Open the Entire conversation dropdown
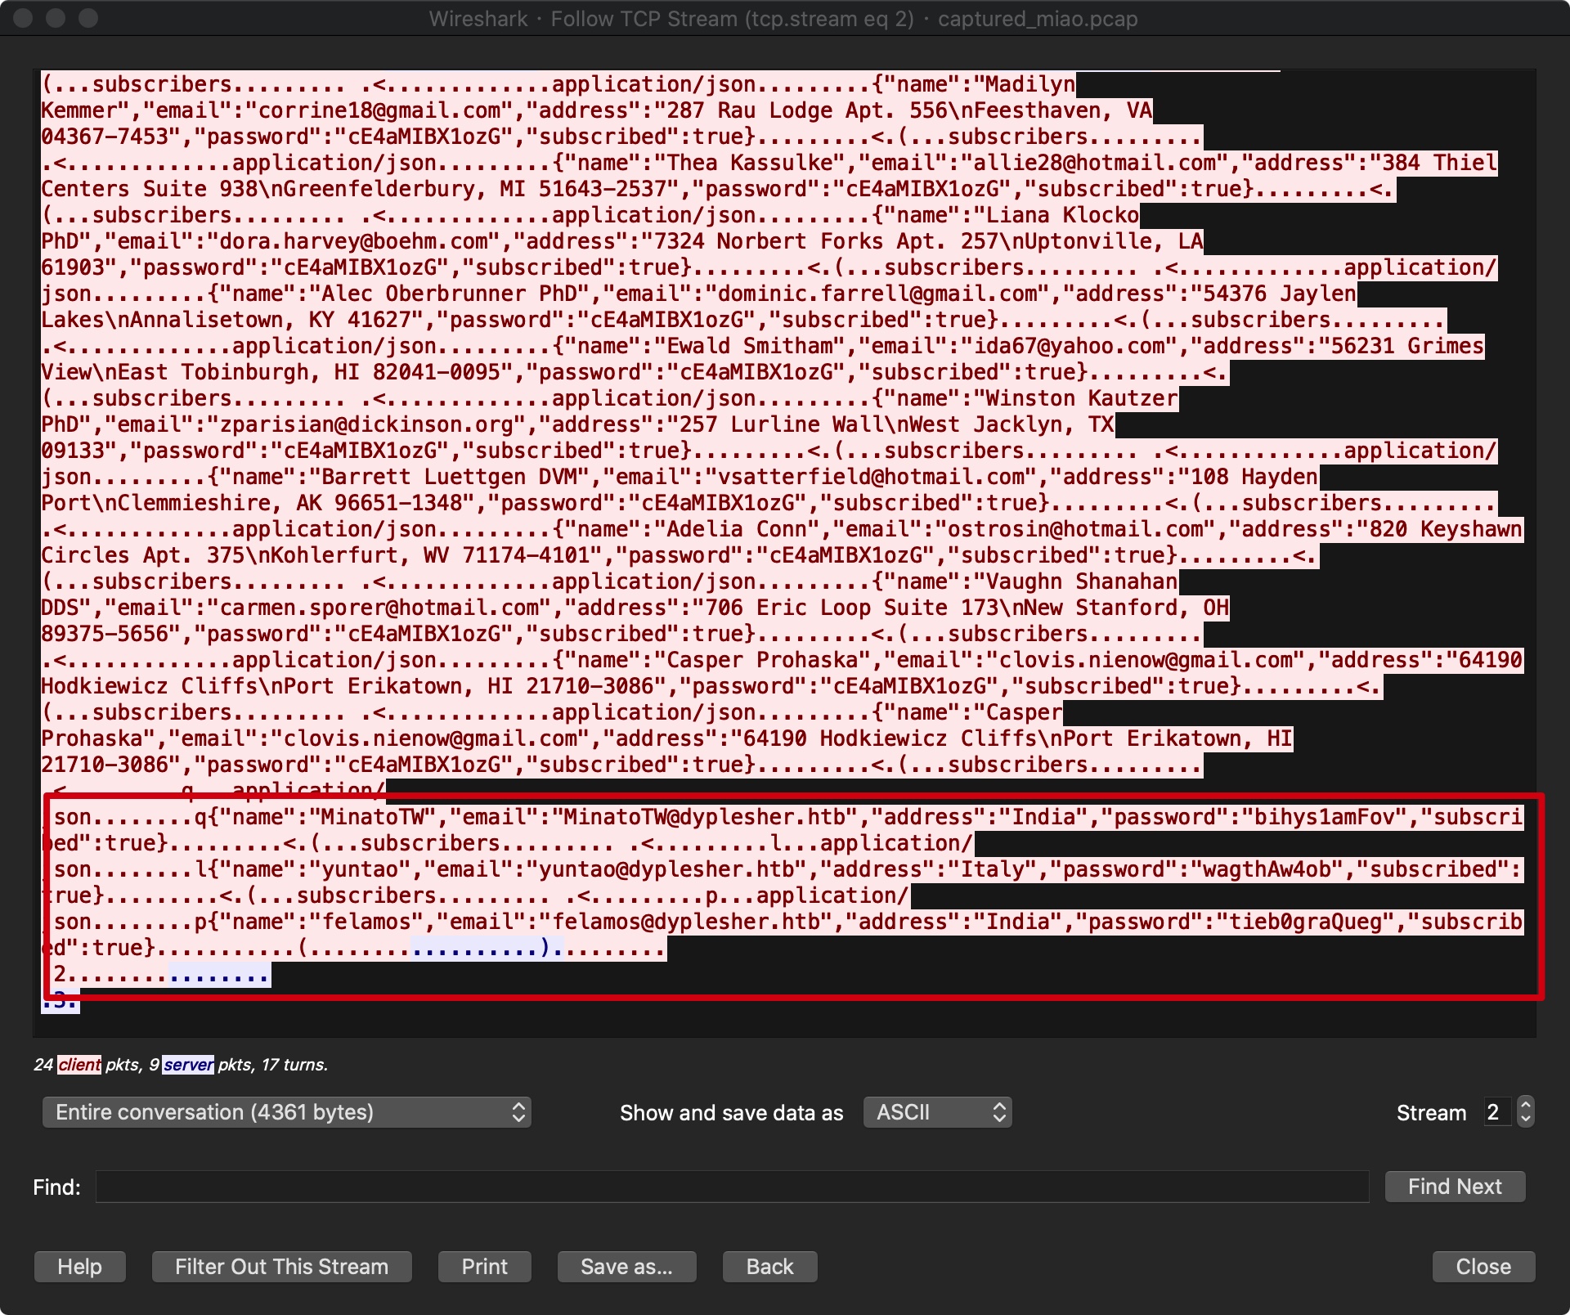The image size is (1570, 1315). click(x=286, y=1112)
